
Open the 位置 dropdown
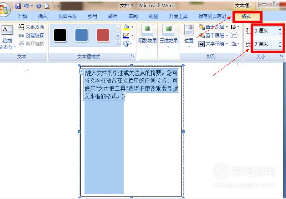(189, 37)
